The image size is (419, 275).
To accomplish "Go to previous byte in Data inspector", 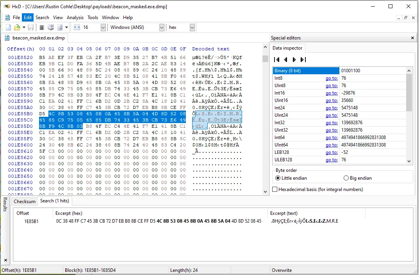I will coord(285,59).
